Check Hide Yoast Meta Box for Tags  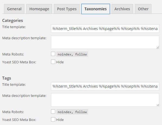click(53, 119)
